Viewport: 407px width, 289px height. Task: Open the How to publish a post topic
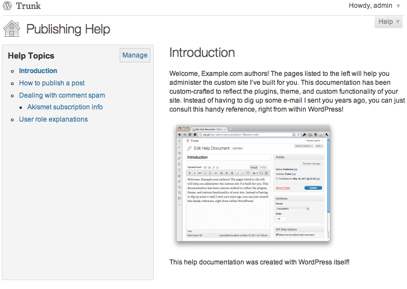pyautogui.click(x=52, y=83)
